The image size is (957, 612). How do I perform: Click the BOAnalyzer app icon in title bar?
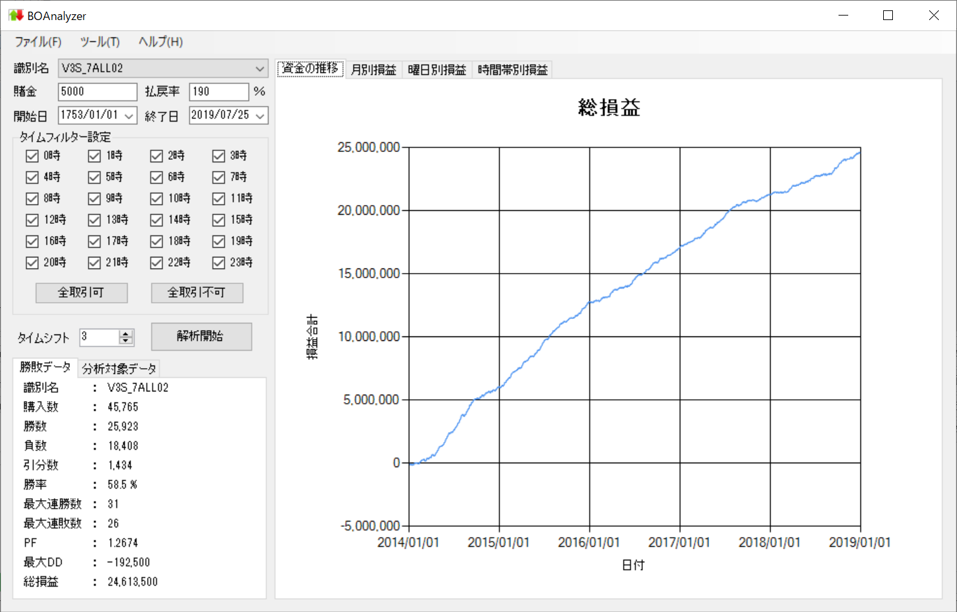tap(16, 15)
